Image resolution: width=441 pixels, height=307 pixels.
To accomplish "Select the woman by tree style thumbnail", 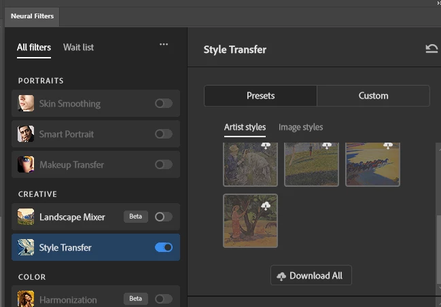I will coord(250,221).
